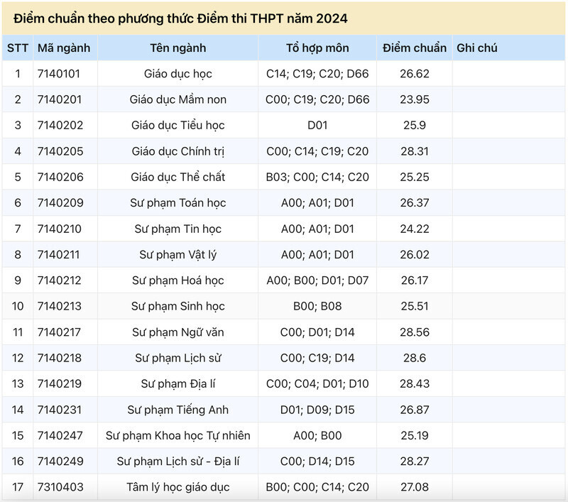
Task: Click major code 7140202
Action: [x=60, y=126]
